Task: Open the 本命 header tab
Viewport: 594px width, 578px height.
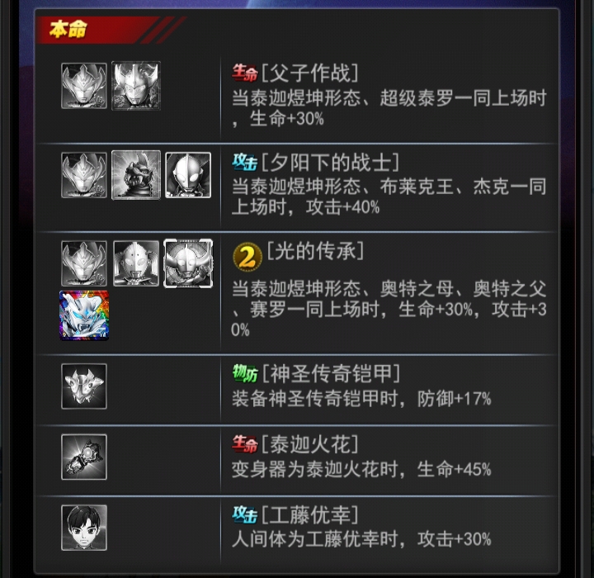Action: (x=68, y=30)
